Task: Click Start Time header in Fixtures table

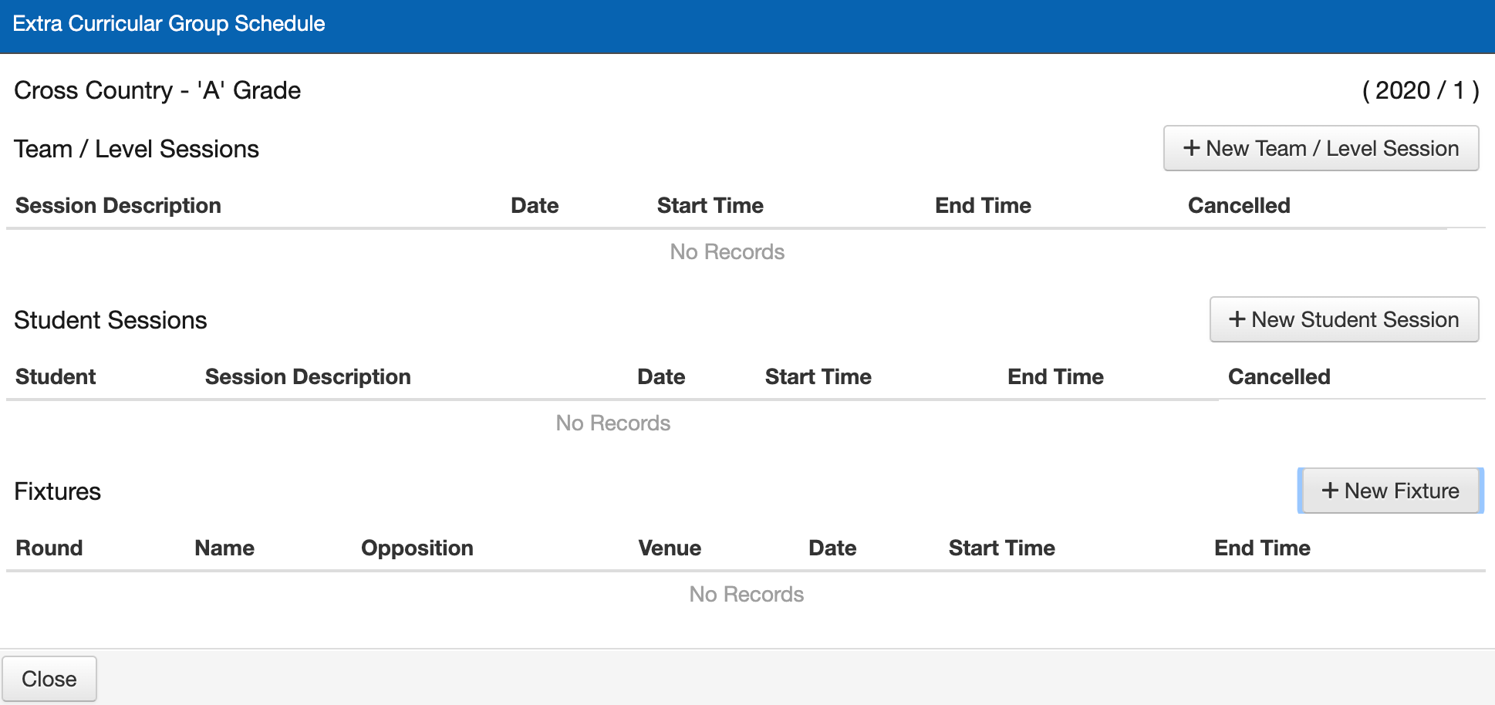Action: tap(1001, 548)
